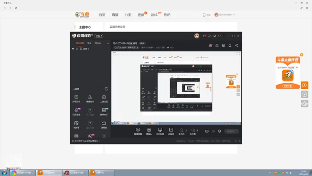The image size is (312, 176).
Task: Start recording with the camcorder icon
Action: coord(207,131)
